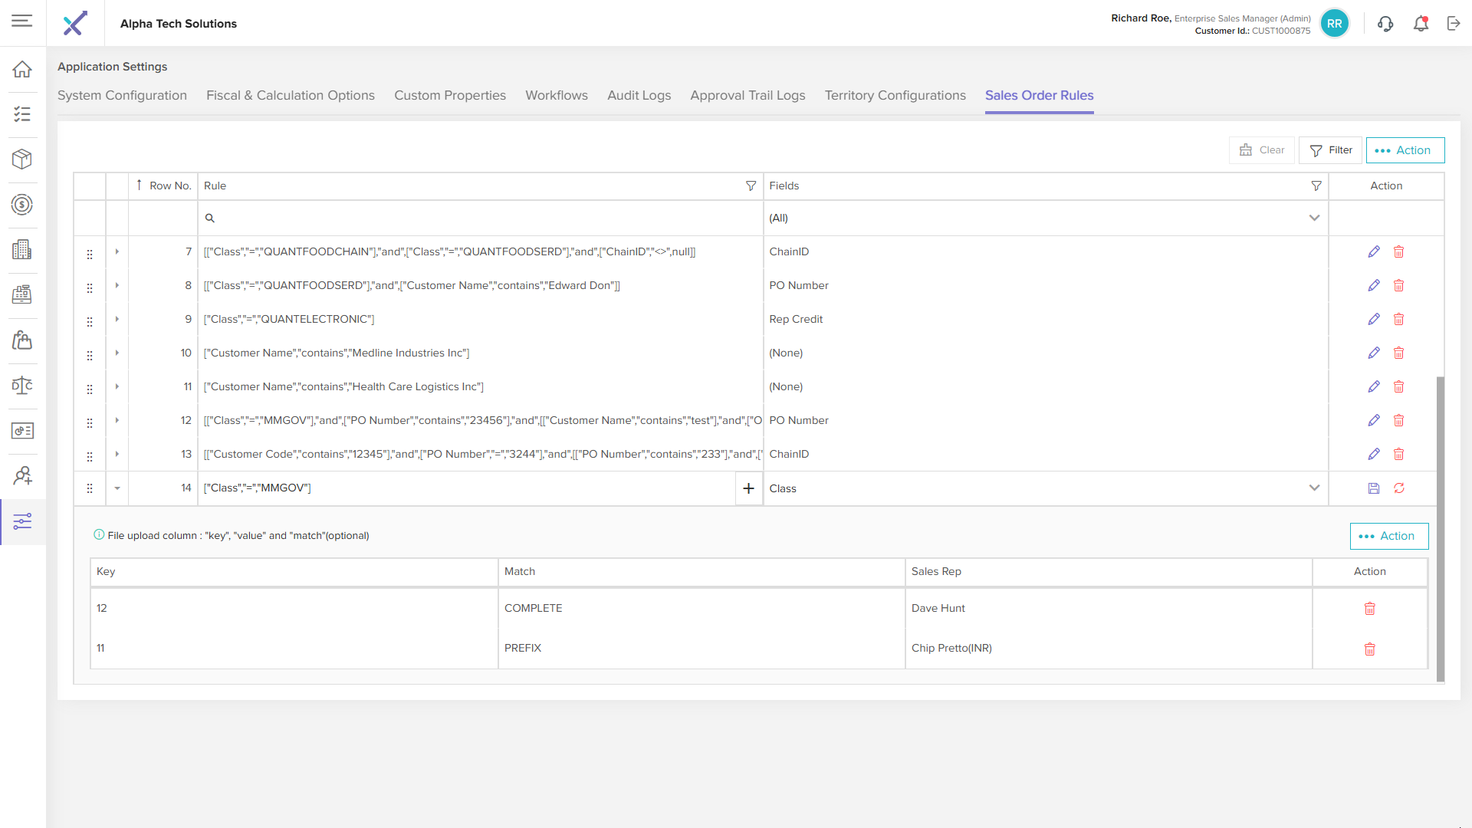Open the hamburger menu
1472x828 pixels.
pos(22,21)
